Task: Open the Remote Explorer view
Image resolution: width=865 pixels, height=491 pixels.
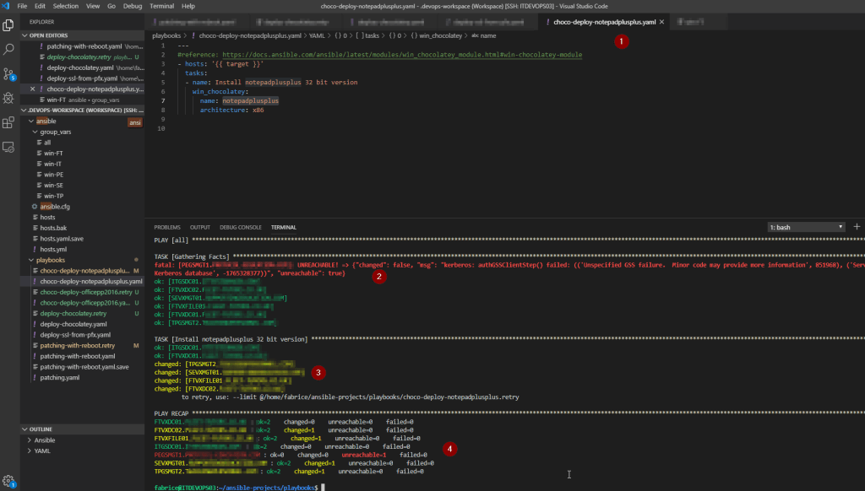Action: click(9, 147)
